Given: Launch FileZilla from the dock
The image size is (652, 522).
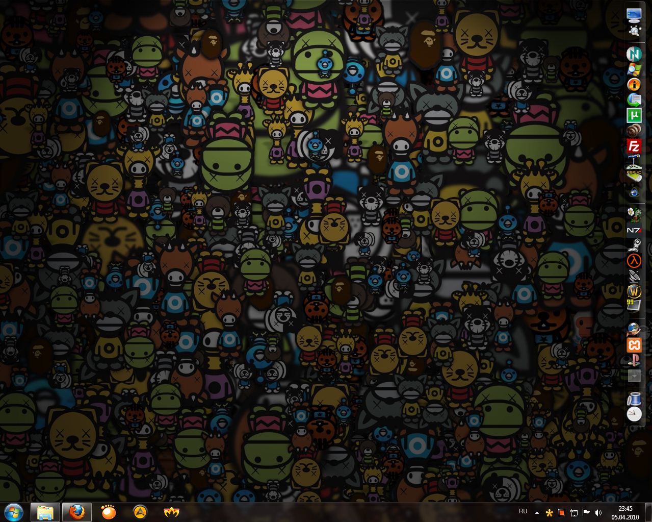Looking at the screenshot, I should click(x=634, y=146).
